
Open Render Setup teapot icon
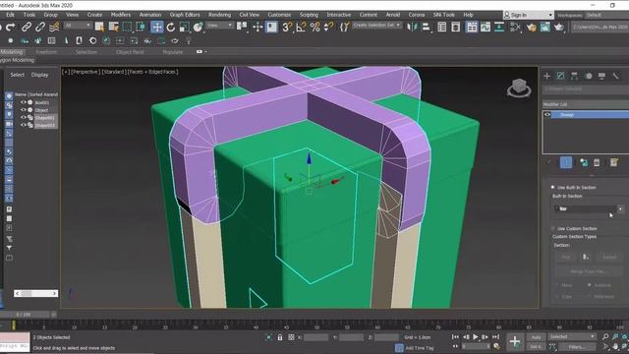532,27
